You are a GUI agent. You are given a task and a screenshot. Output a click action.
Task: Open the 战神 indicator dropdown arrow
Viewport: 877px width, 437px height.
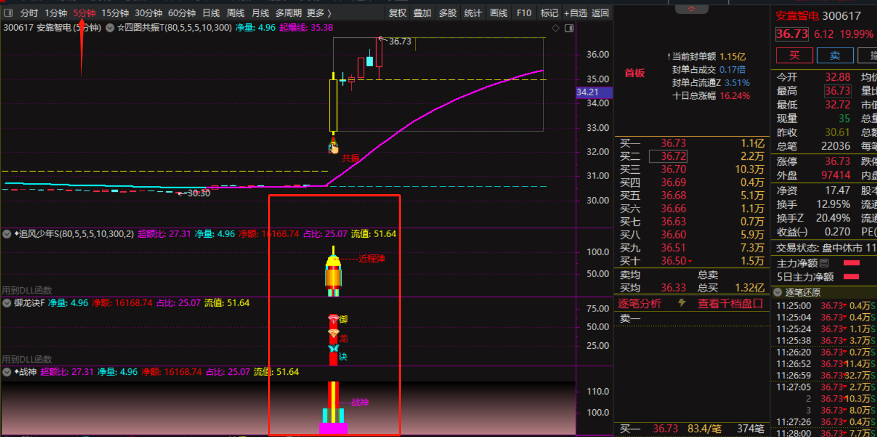[x=7, y=372]
